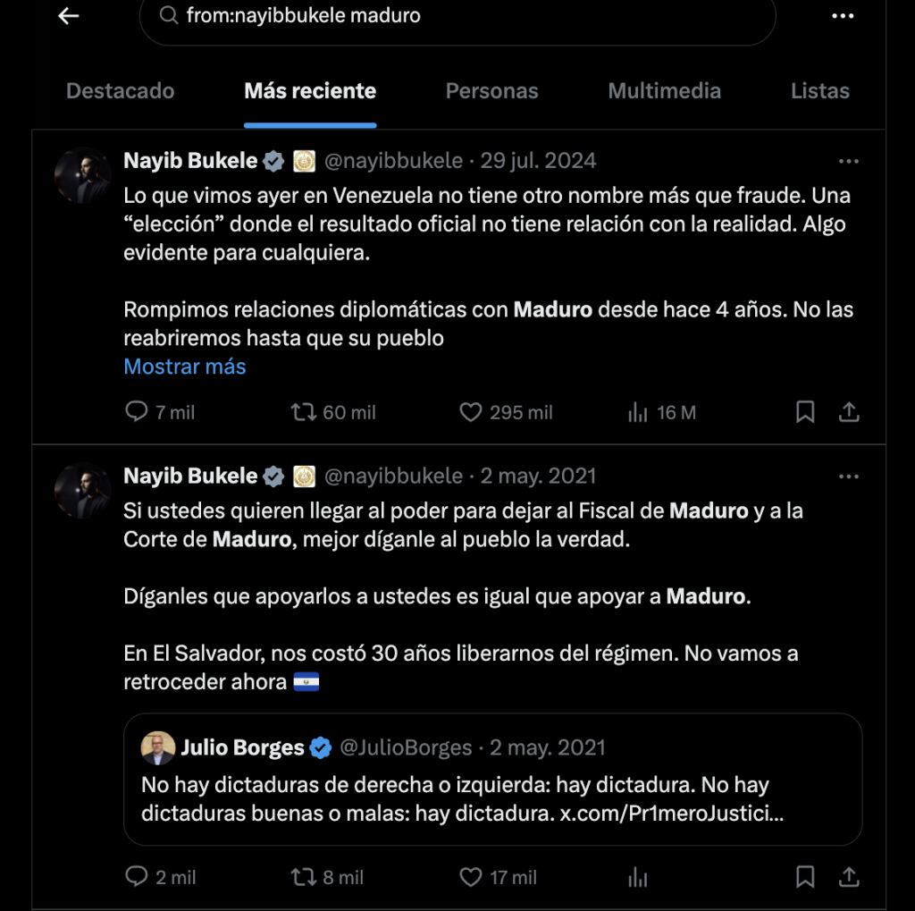The width and height of the screenshot is (915, 911).
Task: Expand tweet with Mostrar más
Action: 184,367
